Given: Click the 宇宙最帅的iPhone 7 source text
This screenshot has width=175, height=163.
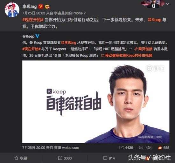Looking at the screenshot, I should tap(70, 13).
